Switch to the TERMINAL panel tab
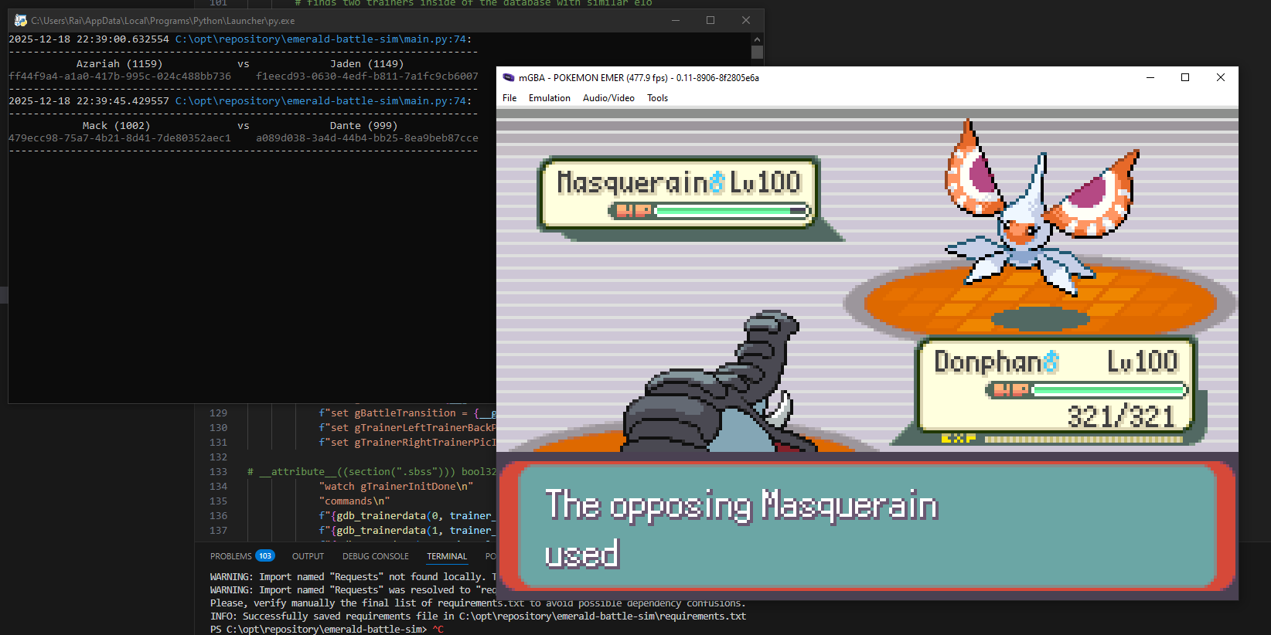The image size is (1271, 635). point(447,556)
